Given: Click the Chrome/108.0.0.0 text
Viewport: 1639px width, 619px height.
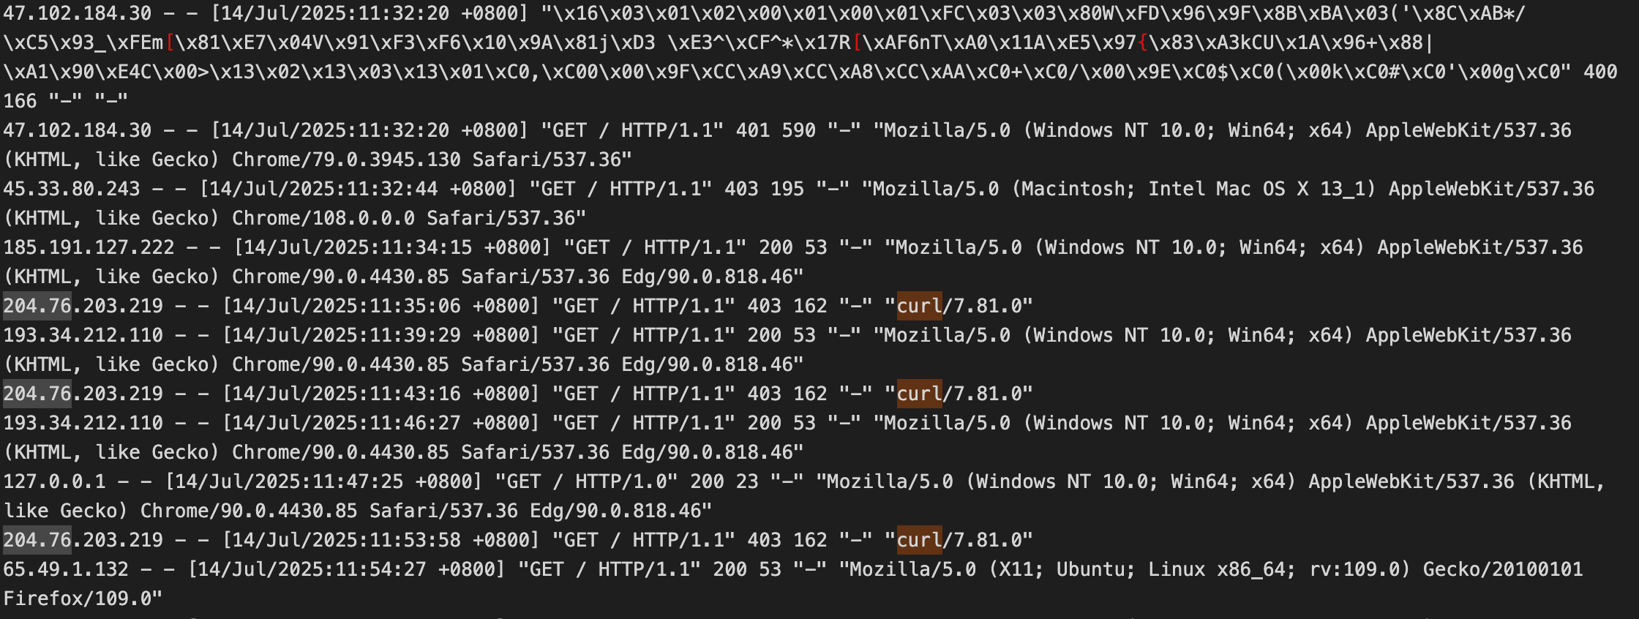Looking at the screenshot, I should [x=324, y=218].
